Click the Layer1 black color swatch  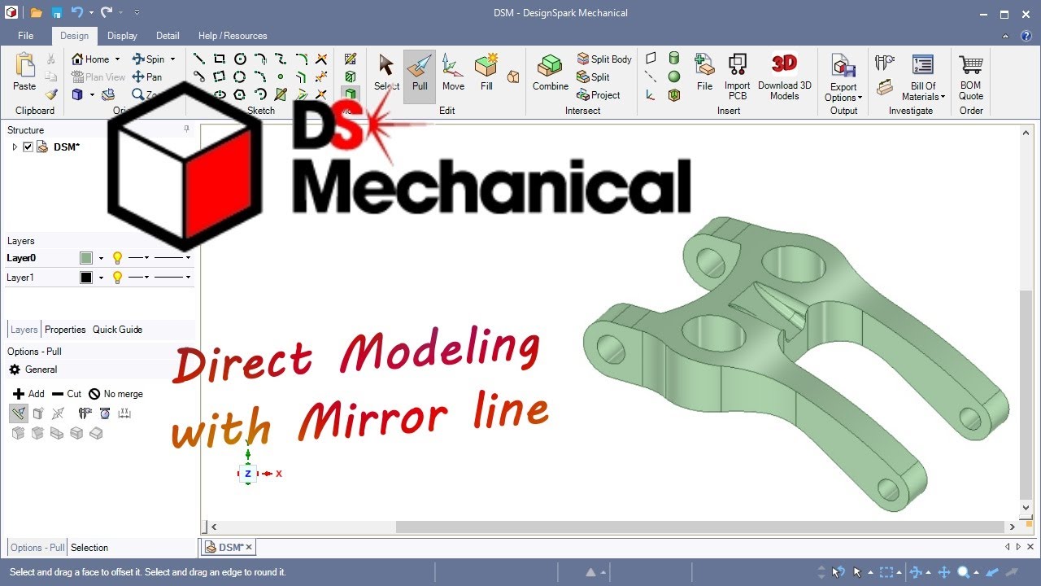[x=86, y=278]
